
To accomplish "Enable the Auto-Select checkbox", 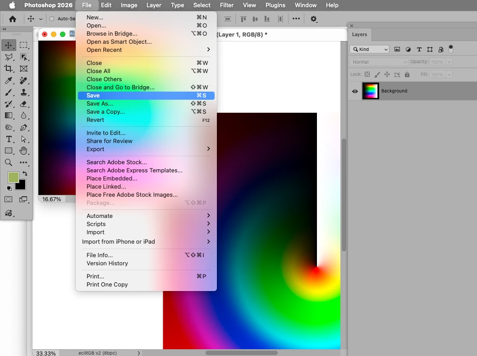I will coord(52,19).
